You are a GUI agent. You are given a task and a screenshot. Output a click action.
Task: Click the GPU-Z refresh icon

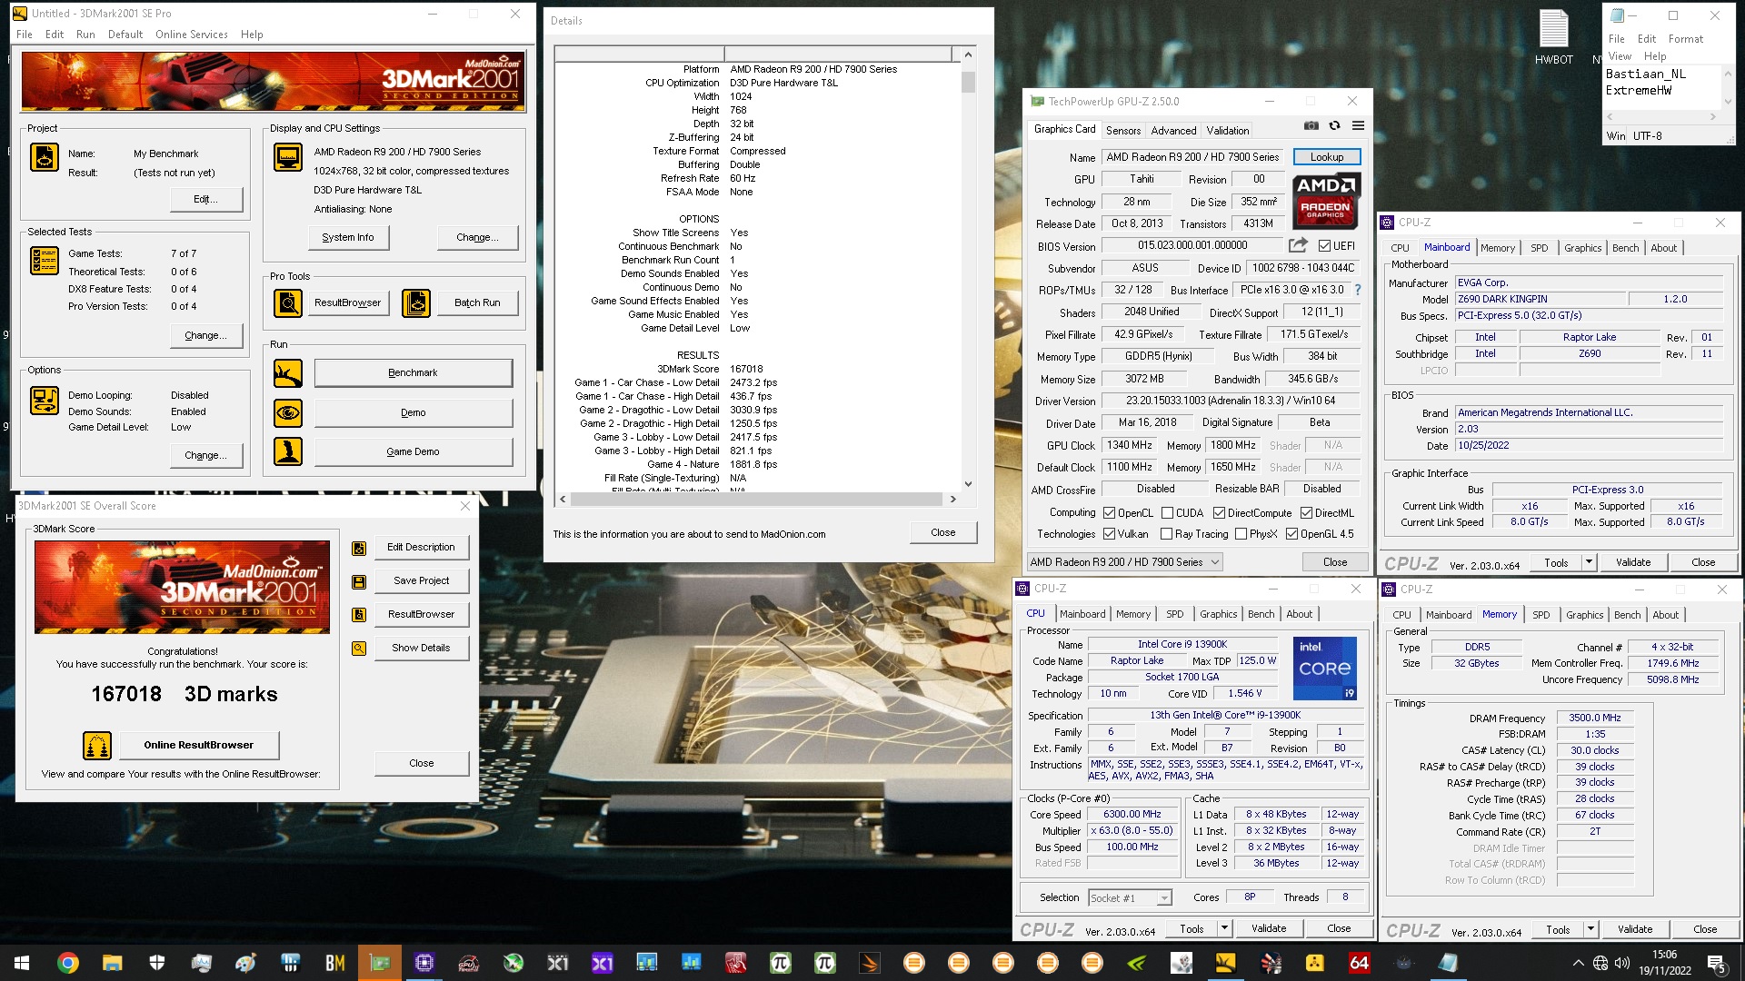point(1334,125)
